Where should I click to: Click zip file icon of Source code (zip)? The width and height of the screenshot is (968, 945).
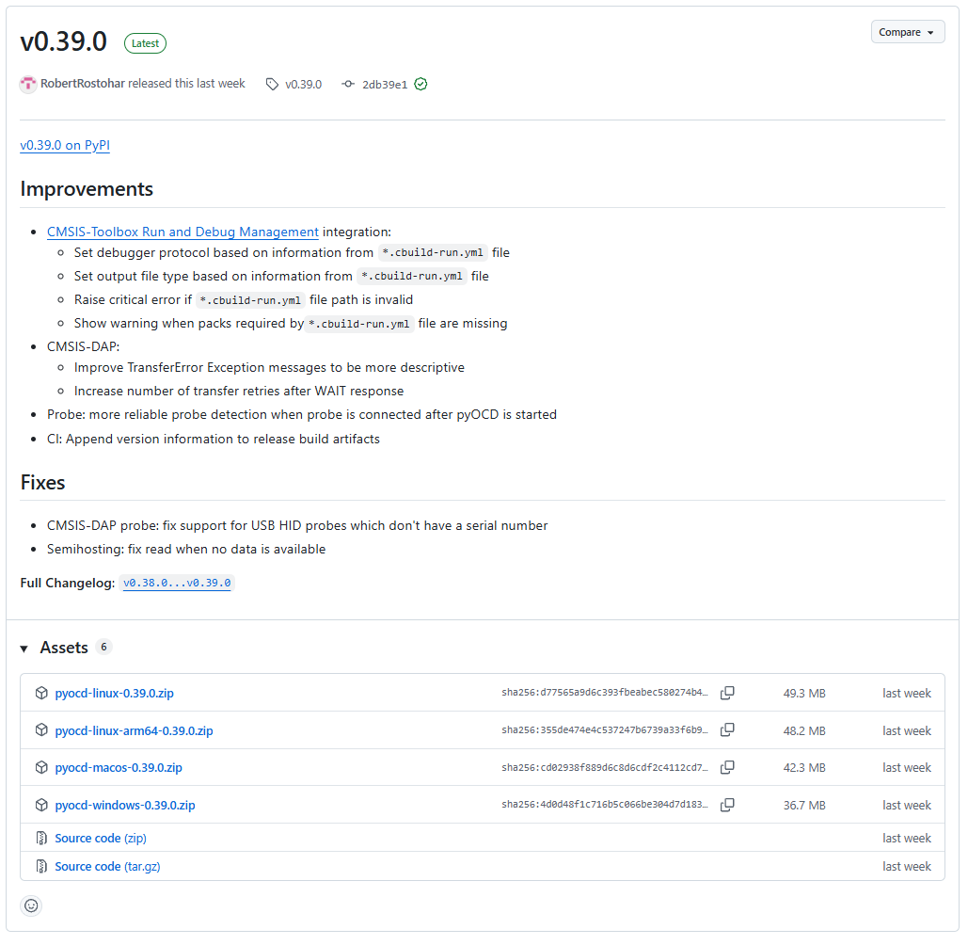pyautogui.click(x=41, y=838)
